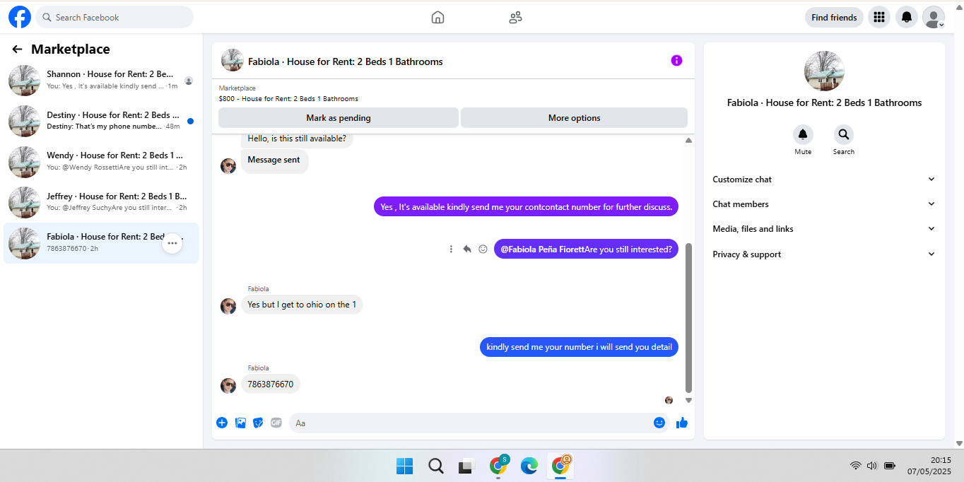Go back using Marketplace arrow icon

pyautogui.click(x=17, y=49)
